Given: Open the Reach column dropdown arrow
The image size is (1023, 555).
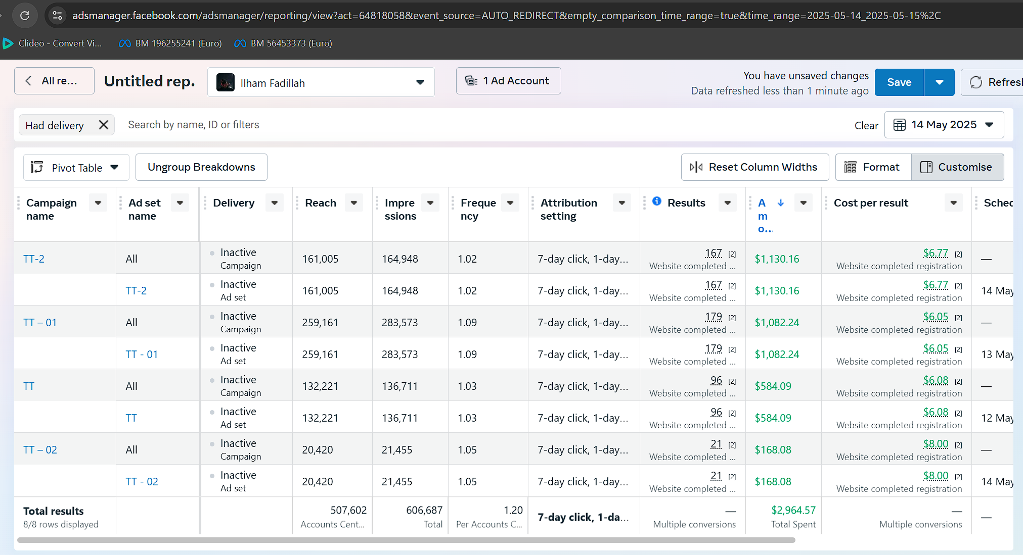Looking at the screenshot, I should pyautogui.click(x=354, y=203).
